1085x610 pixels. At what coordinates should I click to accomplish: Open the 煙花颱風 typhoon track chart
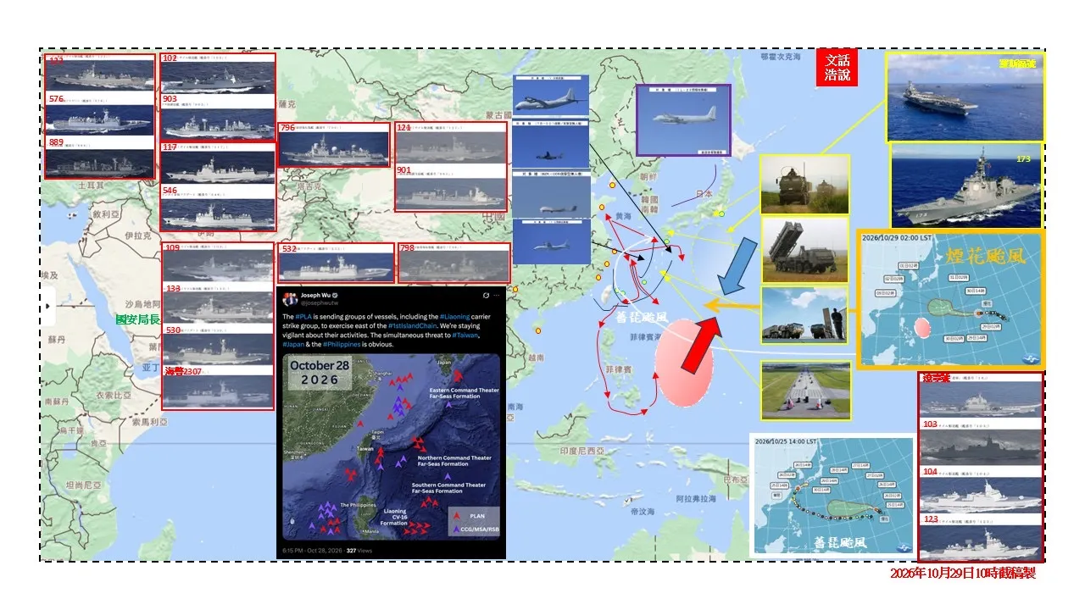click(x=951, y=300)
